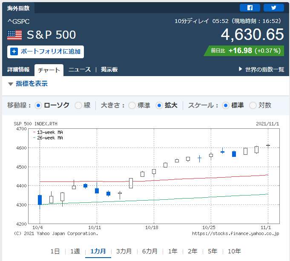290x261 pixels.
Task: Click the 26-week MA legend entry
Action: click(x=48, y=138)
